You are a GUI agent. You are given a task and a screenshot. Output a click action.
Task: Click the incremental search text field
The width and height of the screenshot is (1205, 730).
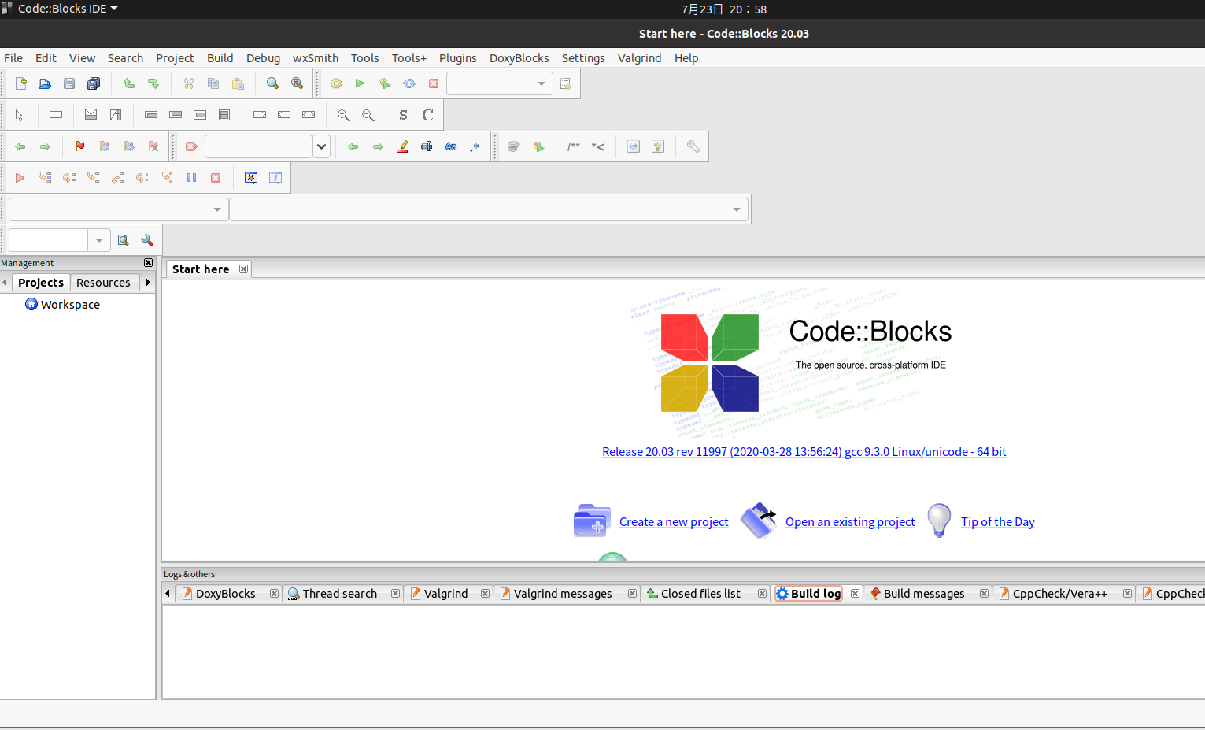click(x=258, y=146)
